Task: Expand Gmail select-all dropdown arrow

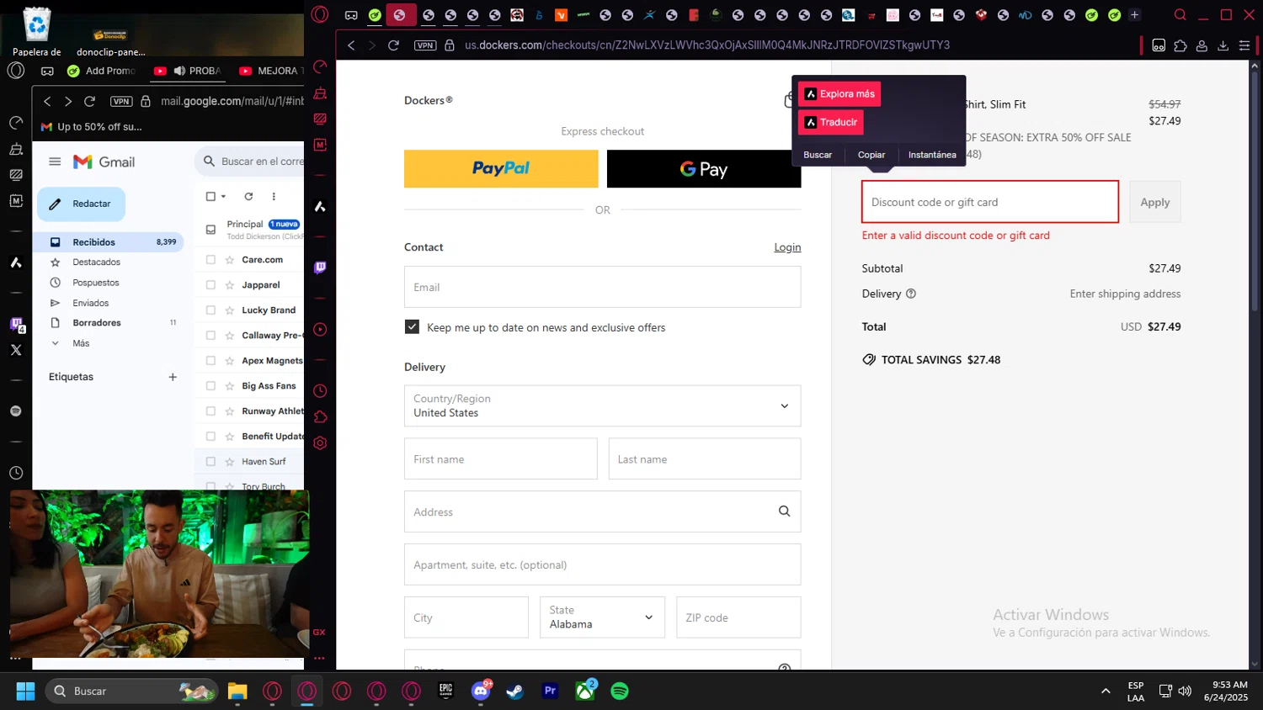Action: tap(223, 196)
